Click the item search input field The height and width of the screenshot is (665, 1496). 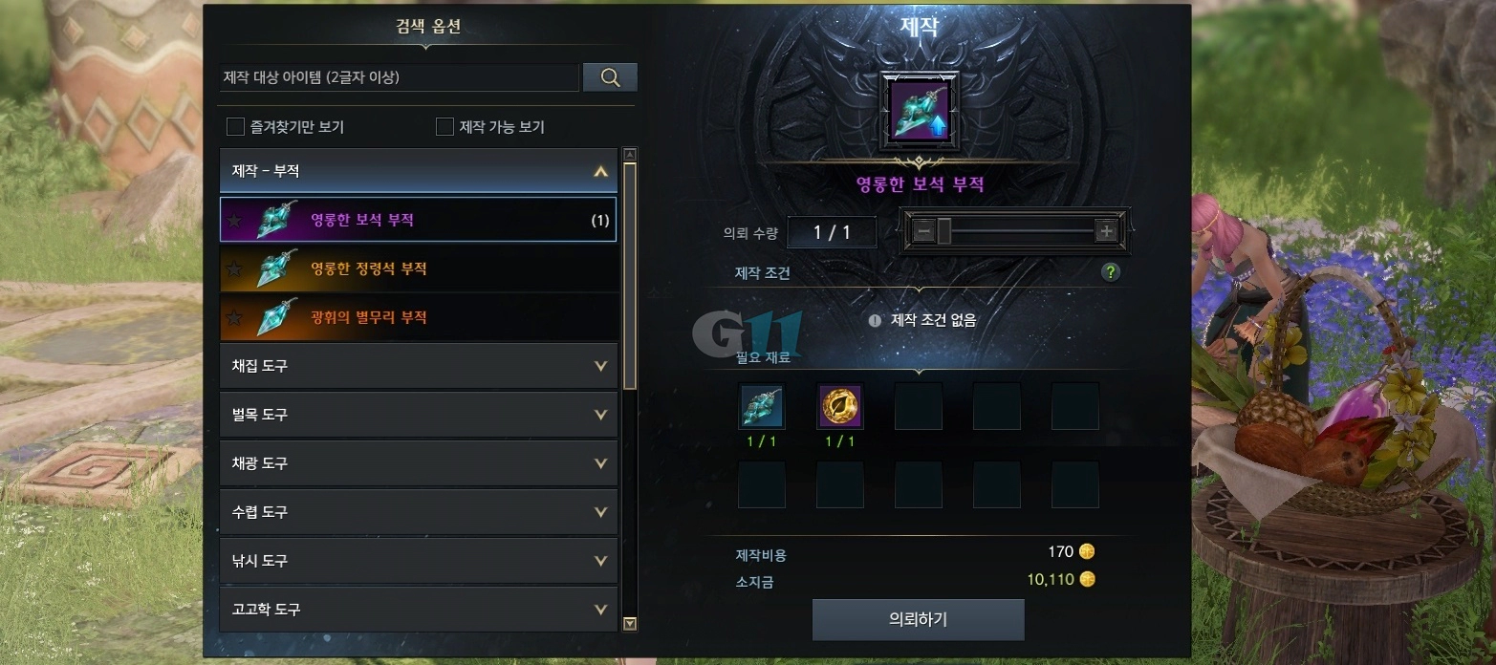[x=400, y=77]
